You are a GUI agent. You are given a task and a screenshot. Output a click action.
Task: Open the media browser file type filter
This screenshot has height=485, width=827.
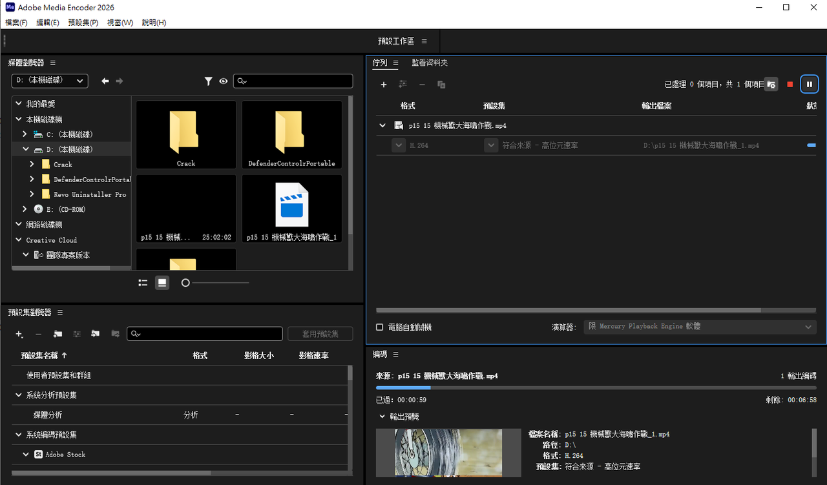click(x=209, y=81)
